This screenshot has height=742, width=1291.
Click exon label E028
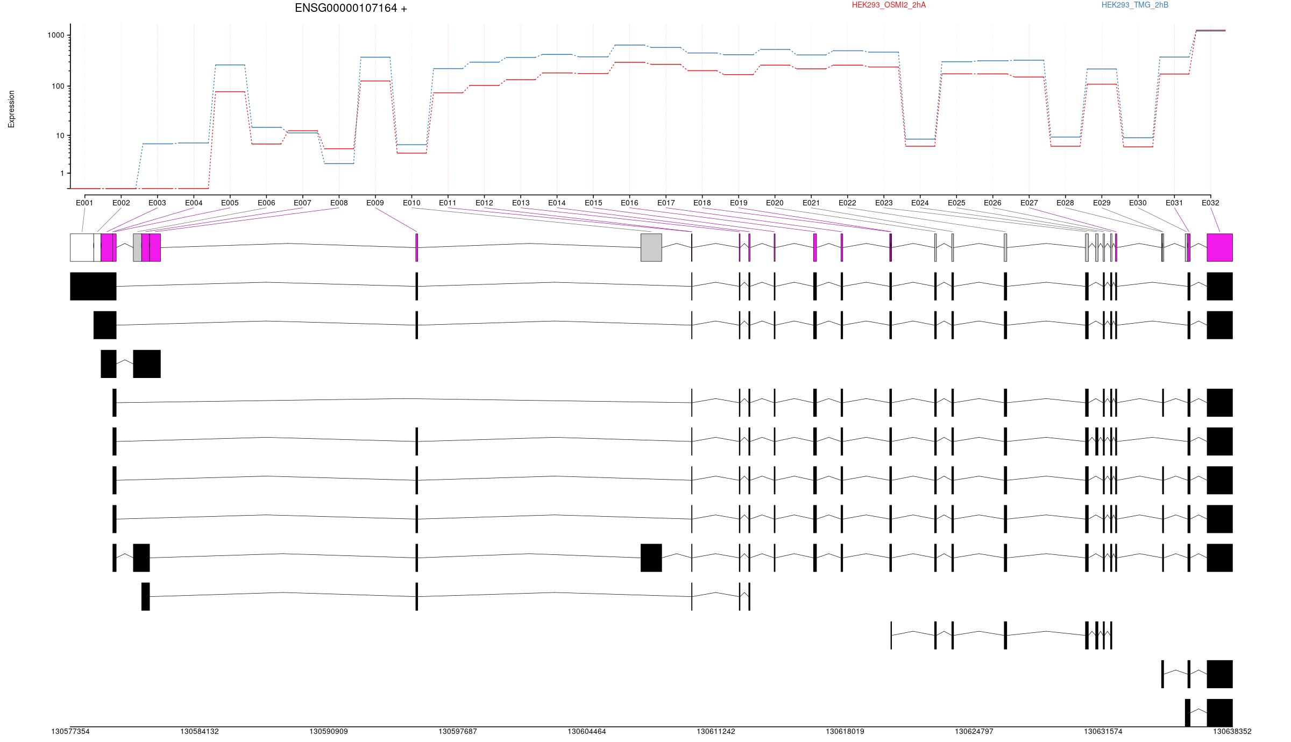click(x=1065, y=203)
